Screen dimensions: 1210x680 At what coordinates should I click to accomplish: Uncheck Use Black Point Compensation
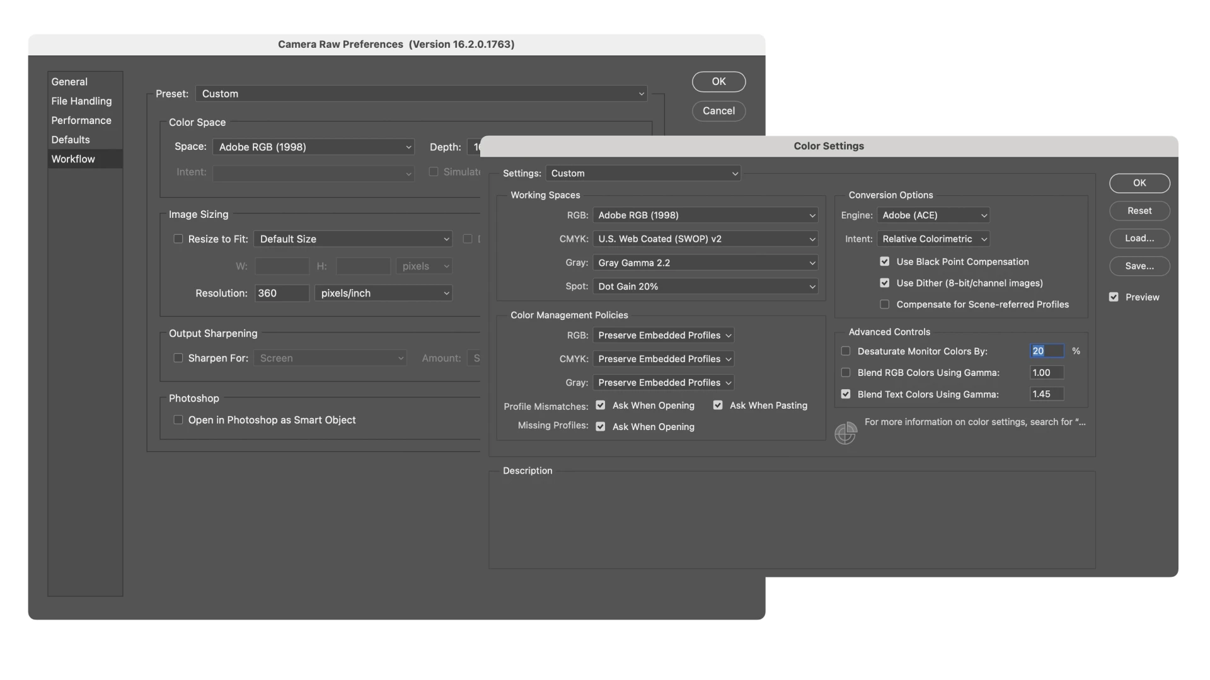(885, 261)
